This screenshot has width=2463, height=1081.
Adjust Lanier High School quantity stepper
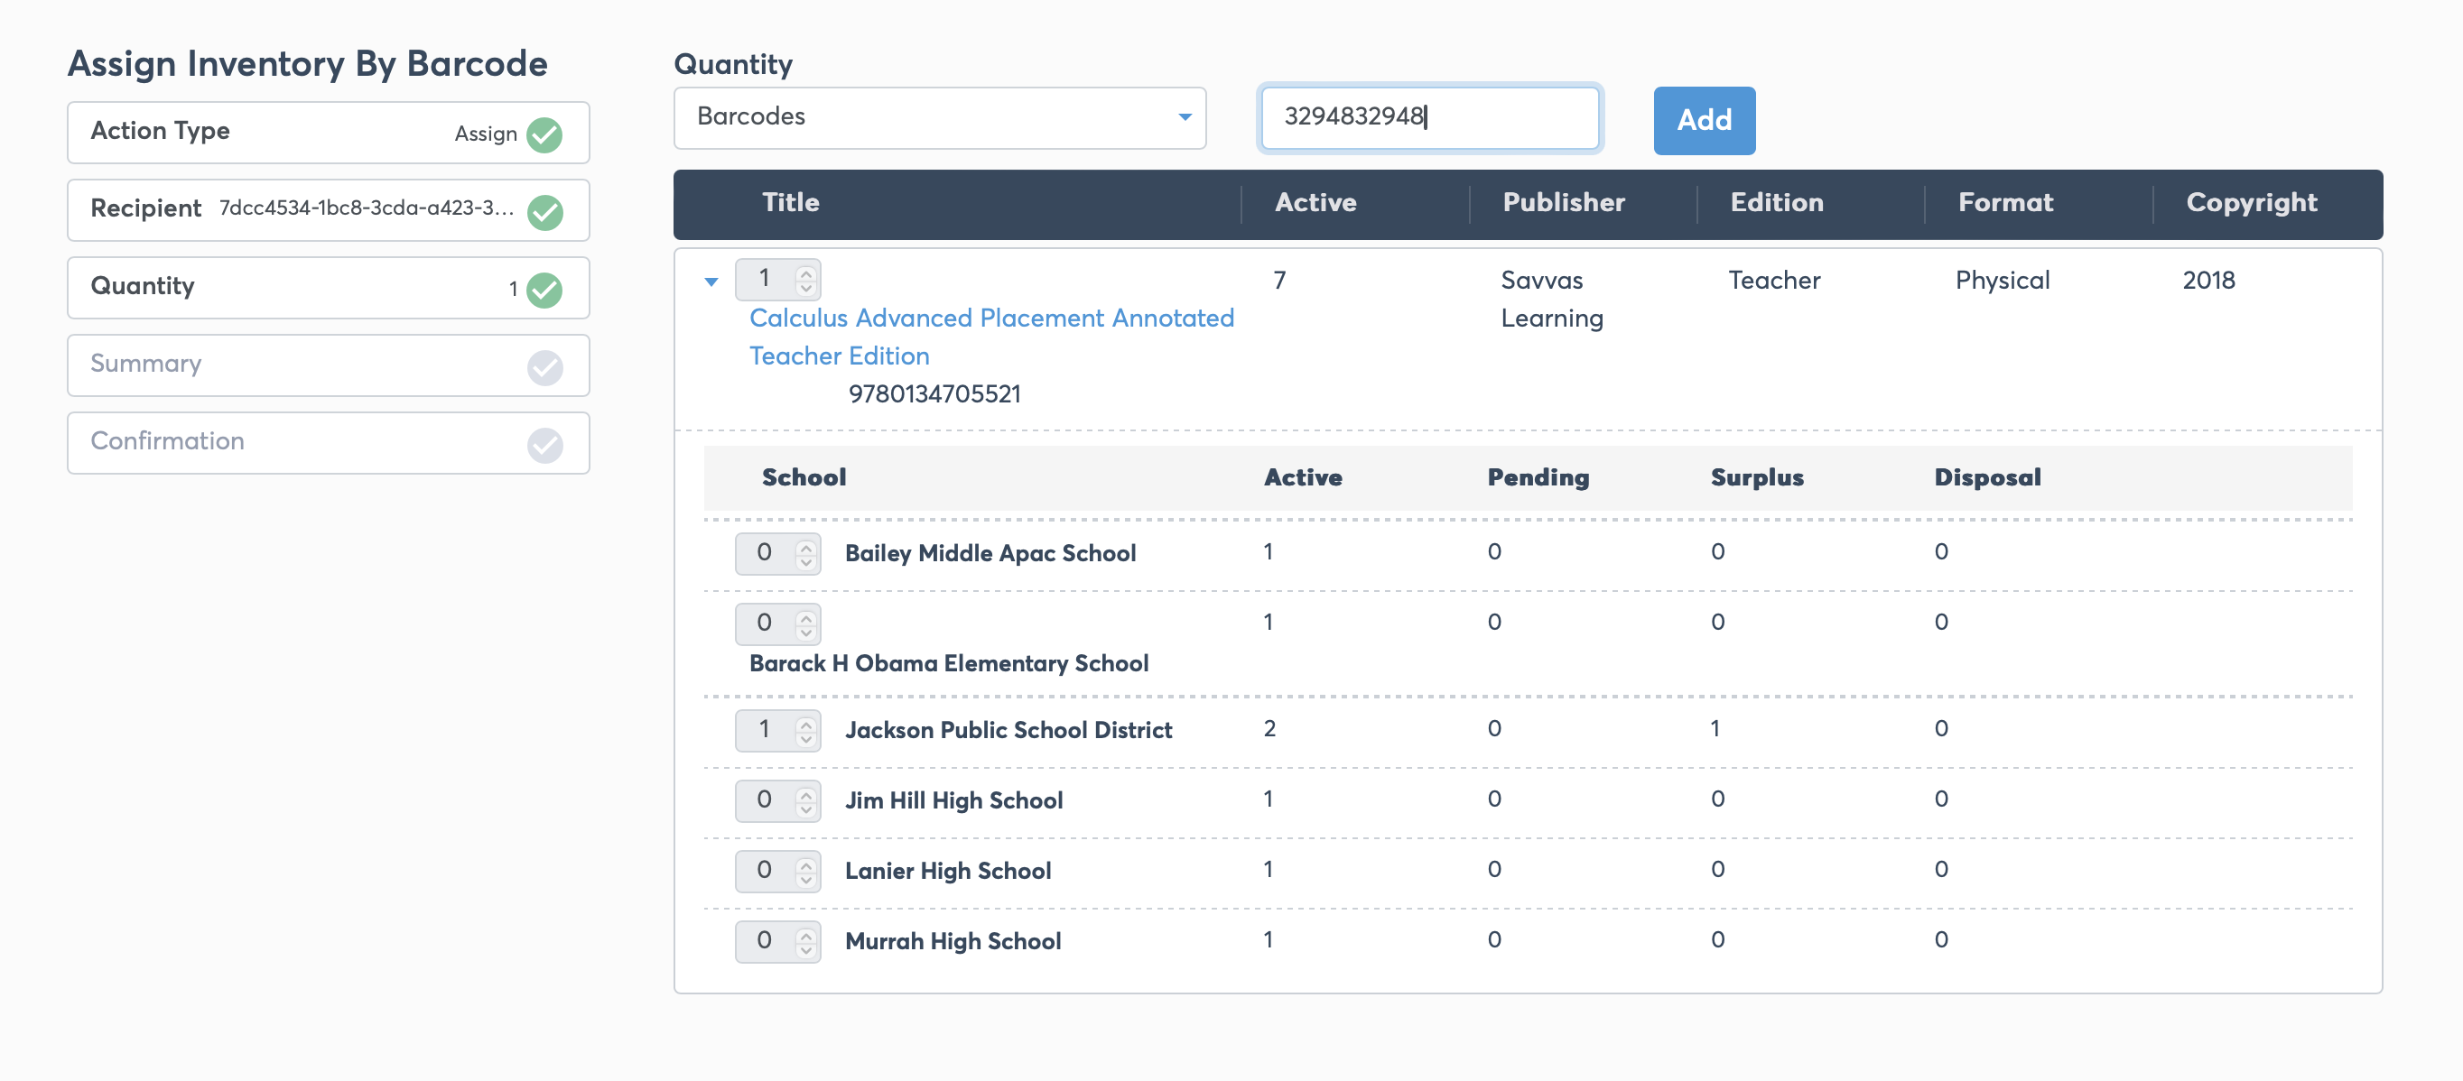[777, 872]
